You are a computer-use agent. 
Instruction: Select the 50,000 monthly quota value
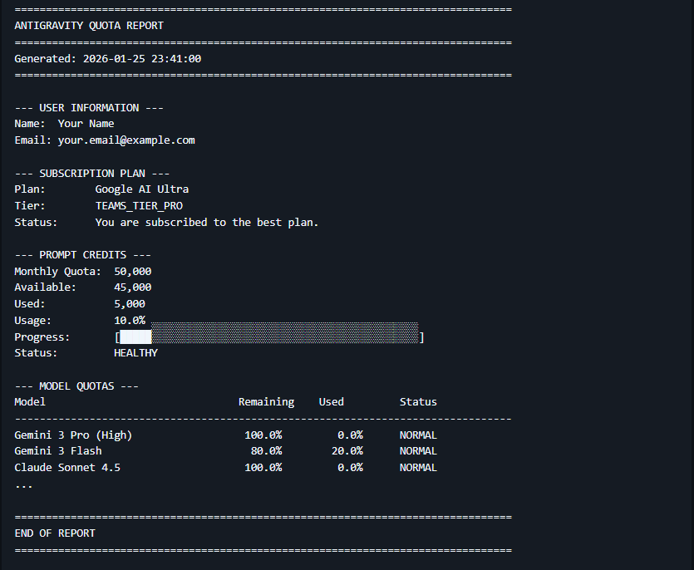(132, 272)
